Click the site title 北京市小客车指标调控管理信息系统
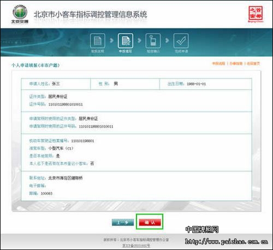 click(x=91, y=14)
